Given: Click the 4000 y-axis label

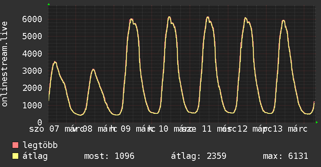Looking at the screenshot, I should click(x=32, y=54).
